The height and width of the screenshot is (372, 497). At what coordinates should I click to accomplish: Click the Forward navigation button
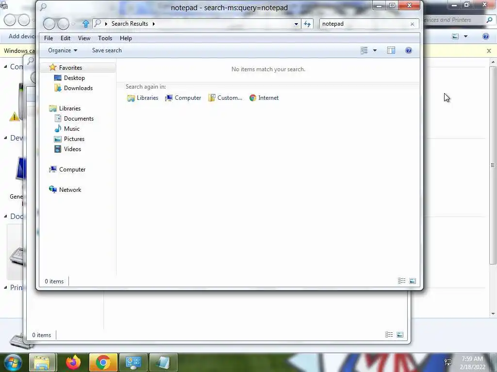pos(64,23)
